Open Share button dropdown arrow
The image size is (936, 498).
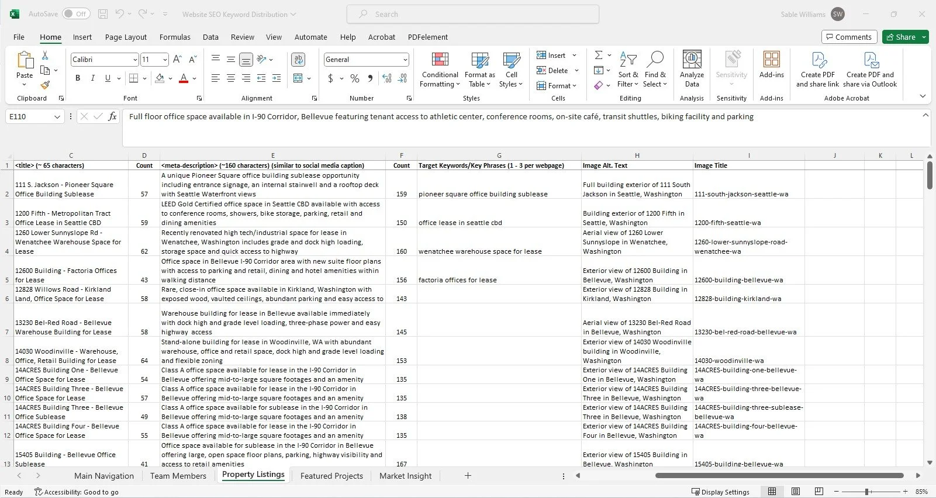coord(924,37)
